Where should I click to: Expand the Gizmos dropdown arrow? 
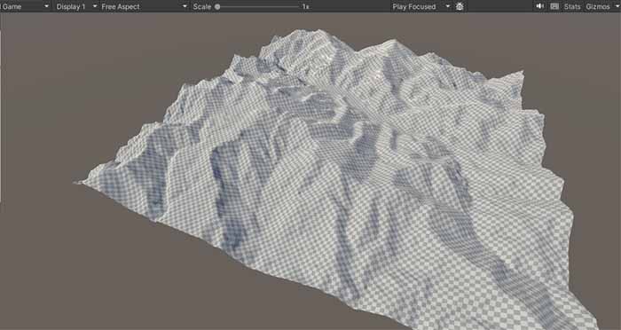click(x=617, y=7)
